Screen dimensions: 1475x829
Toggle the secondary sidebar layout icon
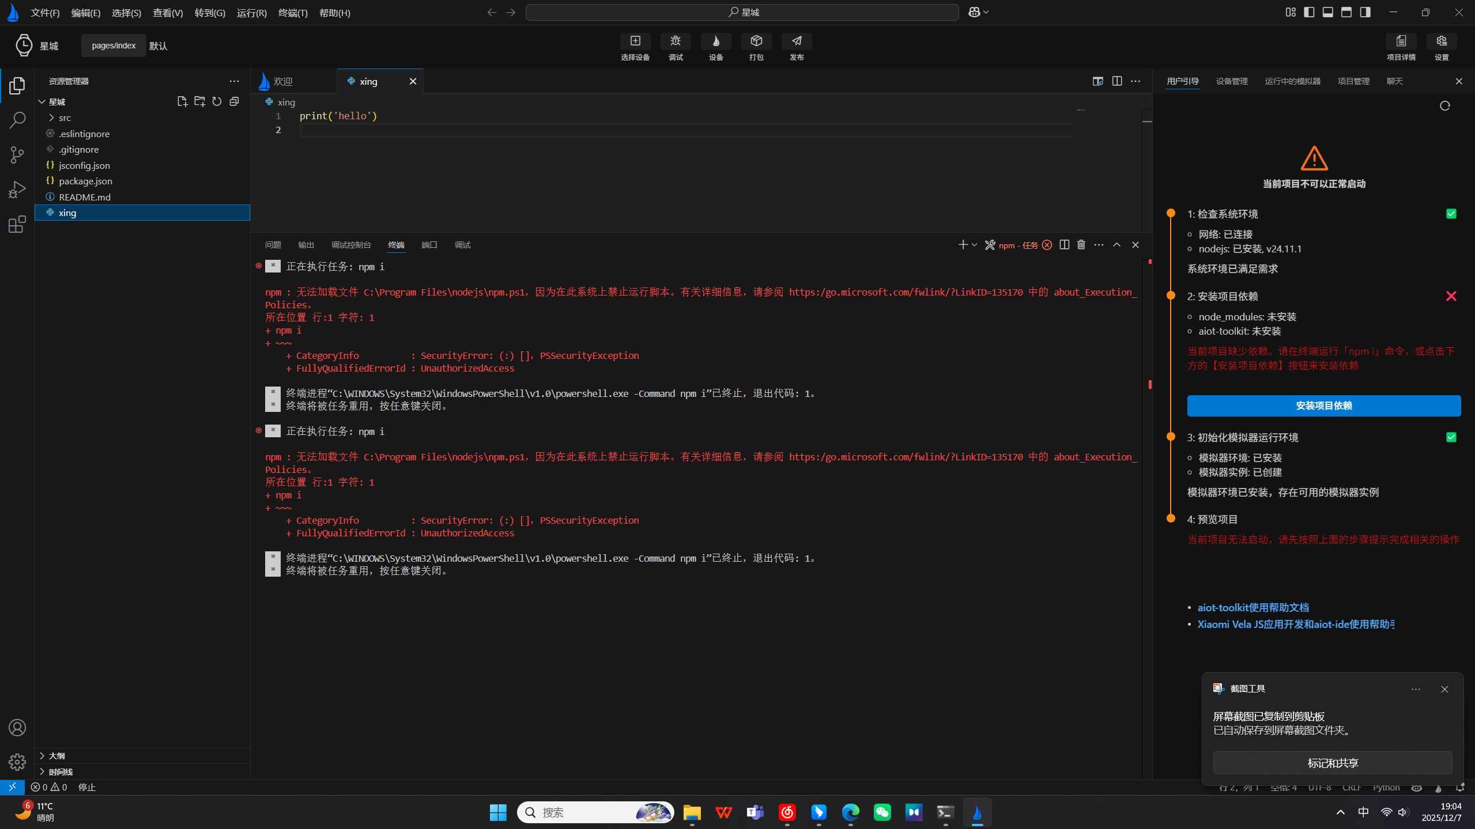pyautogui.click(x=1365, y=12)
